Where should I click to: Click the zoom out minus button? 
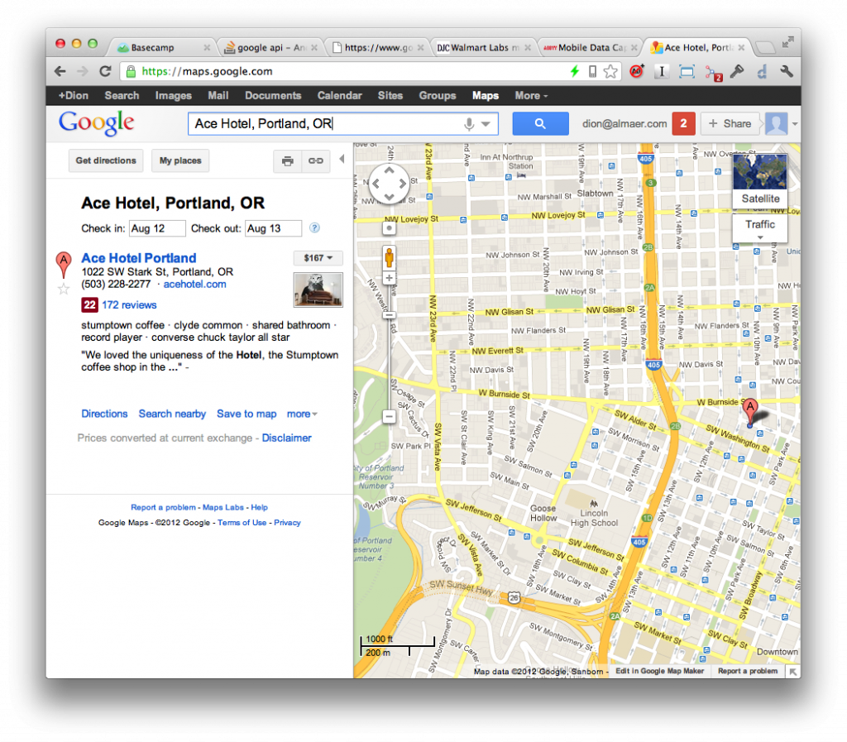389,416
